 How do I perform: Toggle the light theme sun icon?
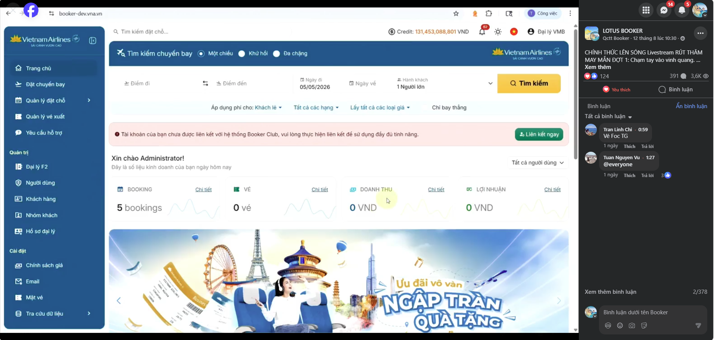(498, 32)
